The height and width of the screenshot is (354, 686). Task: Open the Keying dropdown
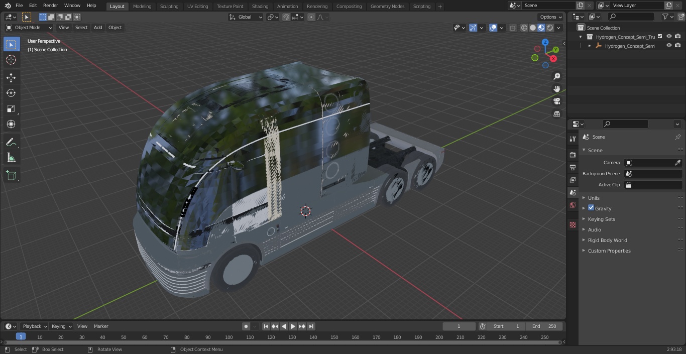pos(61,326)
